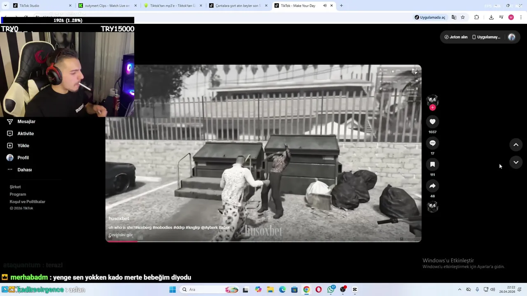527x296 pixels.
Task: Open Aktivite in the sidebar
Action: pos(26,134)
